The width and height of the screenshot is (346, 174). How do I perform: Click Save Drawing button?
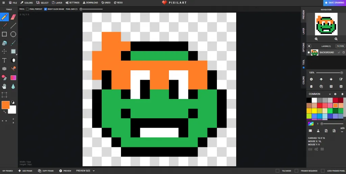pos(335,3)
